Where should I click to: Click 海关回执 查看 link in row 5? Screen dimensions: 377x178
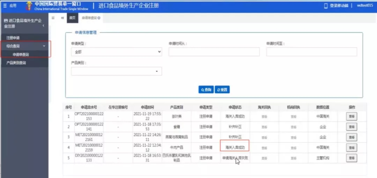coord(264,158)
